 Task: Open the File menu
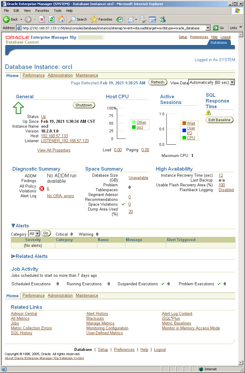(x=6, y=11)
